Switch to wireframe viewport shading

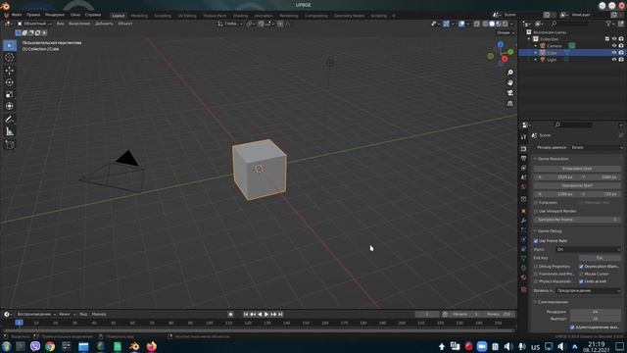pyautogui.click(x=486, y=24)
